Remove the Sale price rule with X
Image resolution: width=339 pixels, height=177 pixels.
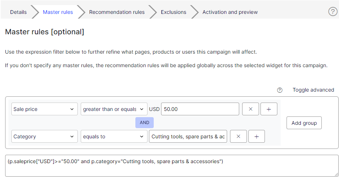251,109
